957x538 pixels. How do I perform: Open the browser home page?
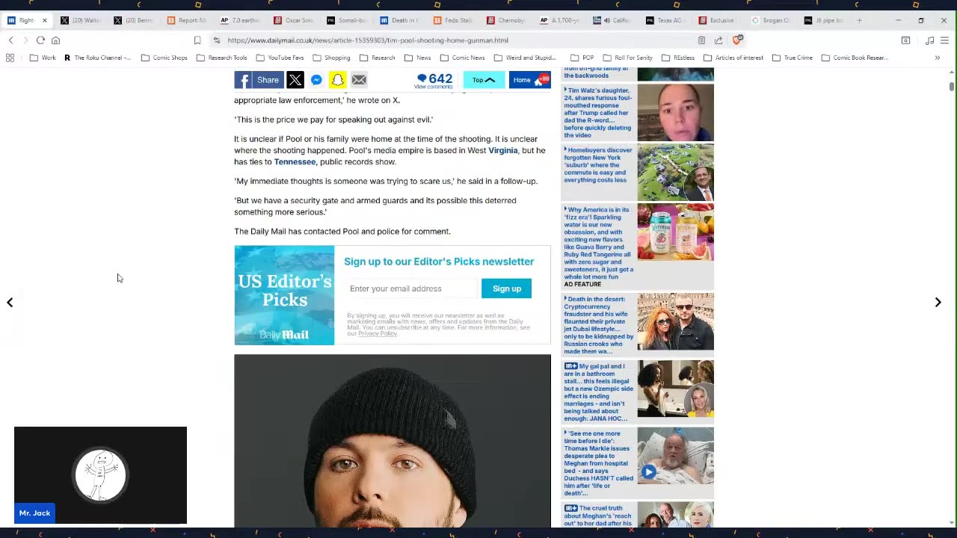pyautogui.click(x=55, y=40)
